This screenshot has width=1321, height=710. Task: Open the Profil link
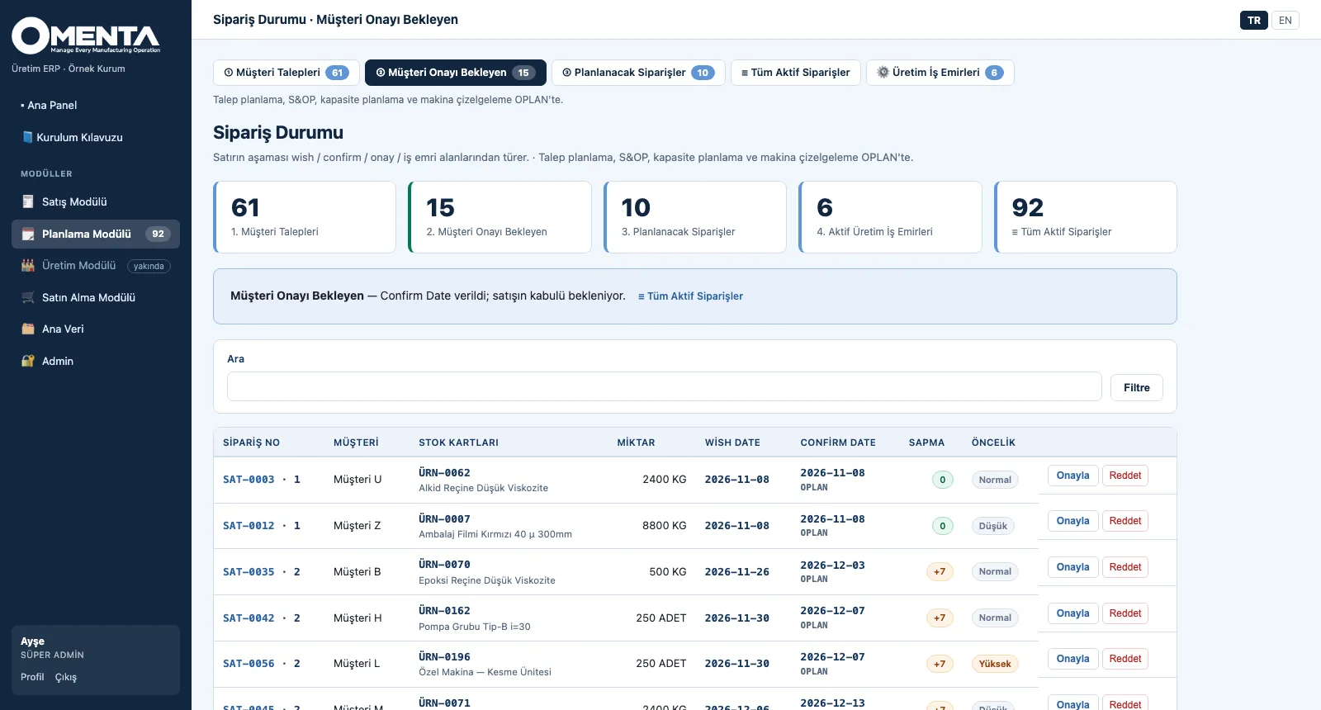coord(32,677)
